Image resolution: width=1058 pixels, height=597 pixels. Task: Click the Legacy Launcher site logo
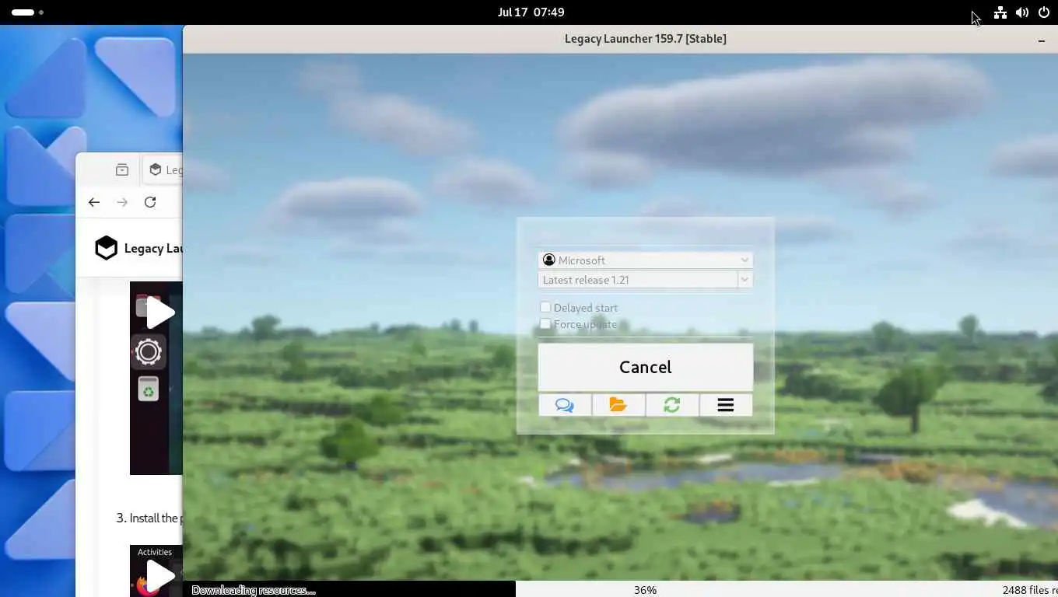(106, 248)
